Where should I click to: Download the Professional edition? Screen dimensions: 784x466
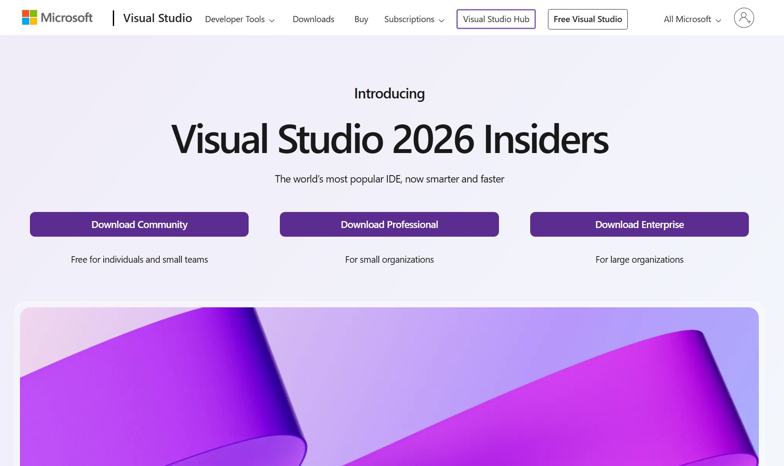(389, 225)
